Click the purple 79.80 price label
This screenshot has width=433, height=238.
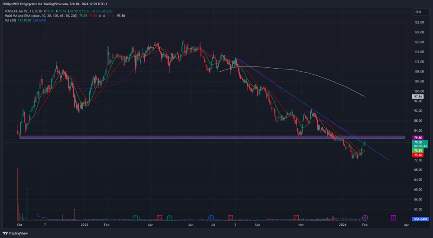pos(418,137)
